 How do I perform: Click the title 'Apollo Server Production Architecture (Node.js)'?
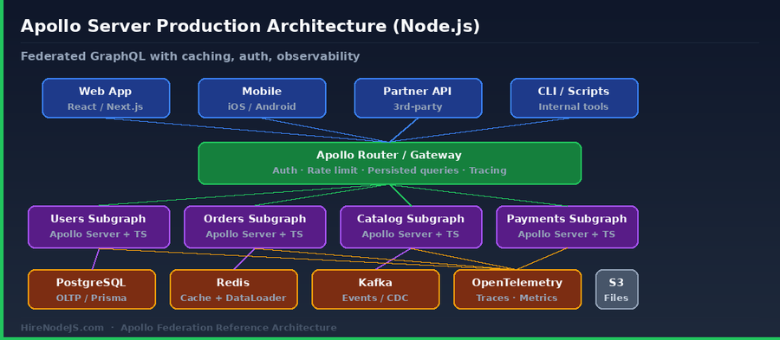coord(250,26)
